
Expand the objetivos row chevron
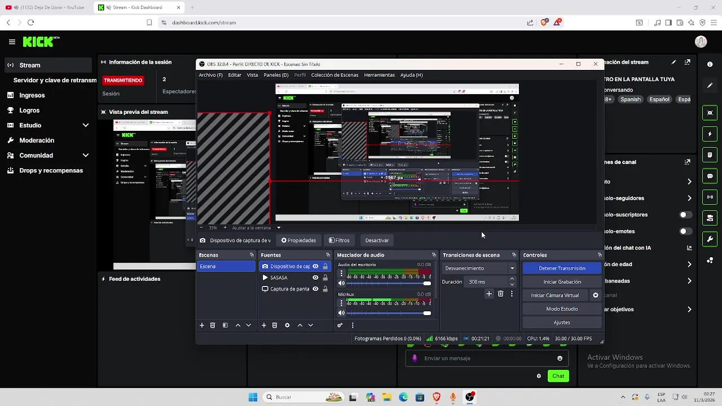689,309
